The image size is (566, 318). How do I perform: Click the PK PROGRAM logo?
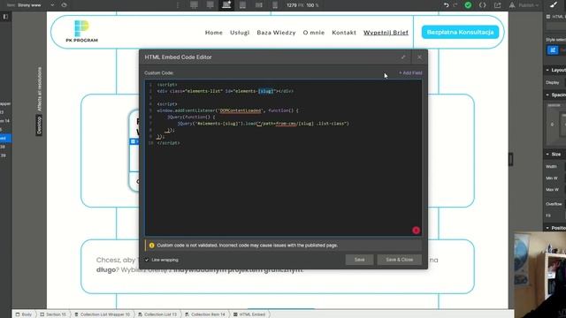[x=81, y=32]
